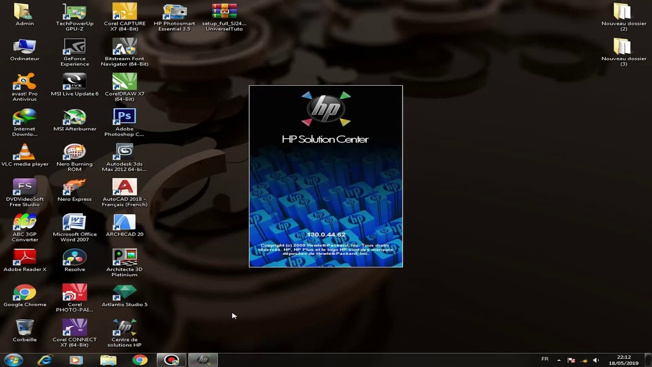Image resolution: width=652 pixels, height=367 pixels.
Task: Launch Nero Express shortcut
Action: point(74,191)
